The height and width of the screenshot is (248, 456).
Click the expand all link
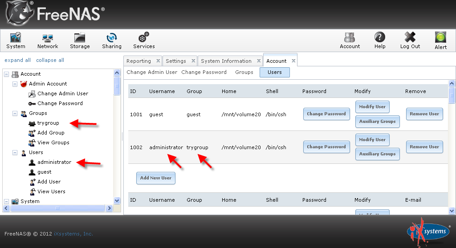(x=17, y=60)
